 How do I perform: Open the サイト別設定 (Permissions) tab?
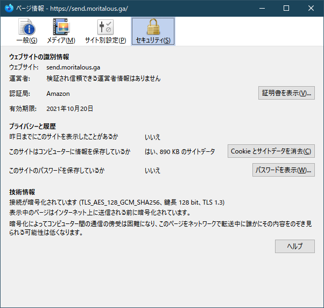[x=105, y=31]
